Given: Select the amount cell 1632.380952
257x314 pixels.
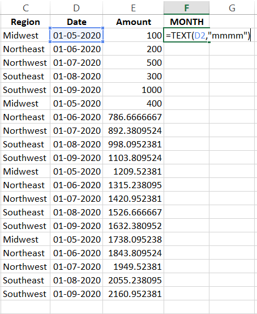Looking at the screenshot, I should (133, 226).
